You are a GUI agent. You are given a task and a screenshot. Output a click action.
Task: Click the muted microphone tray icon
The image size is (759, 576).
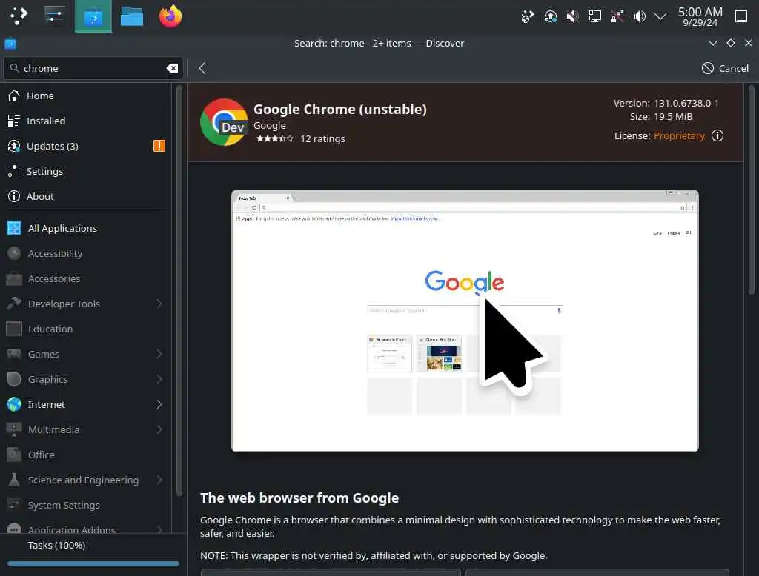click(x=572, y=17)
